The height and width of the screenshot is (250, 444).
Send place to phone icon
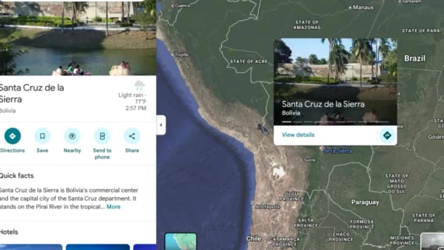102,136
